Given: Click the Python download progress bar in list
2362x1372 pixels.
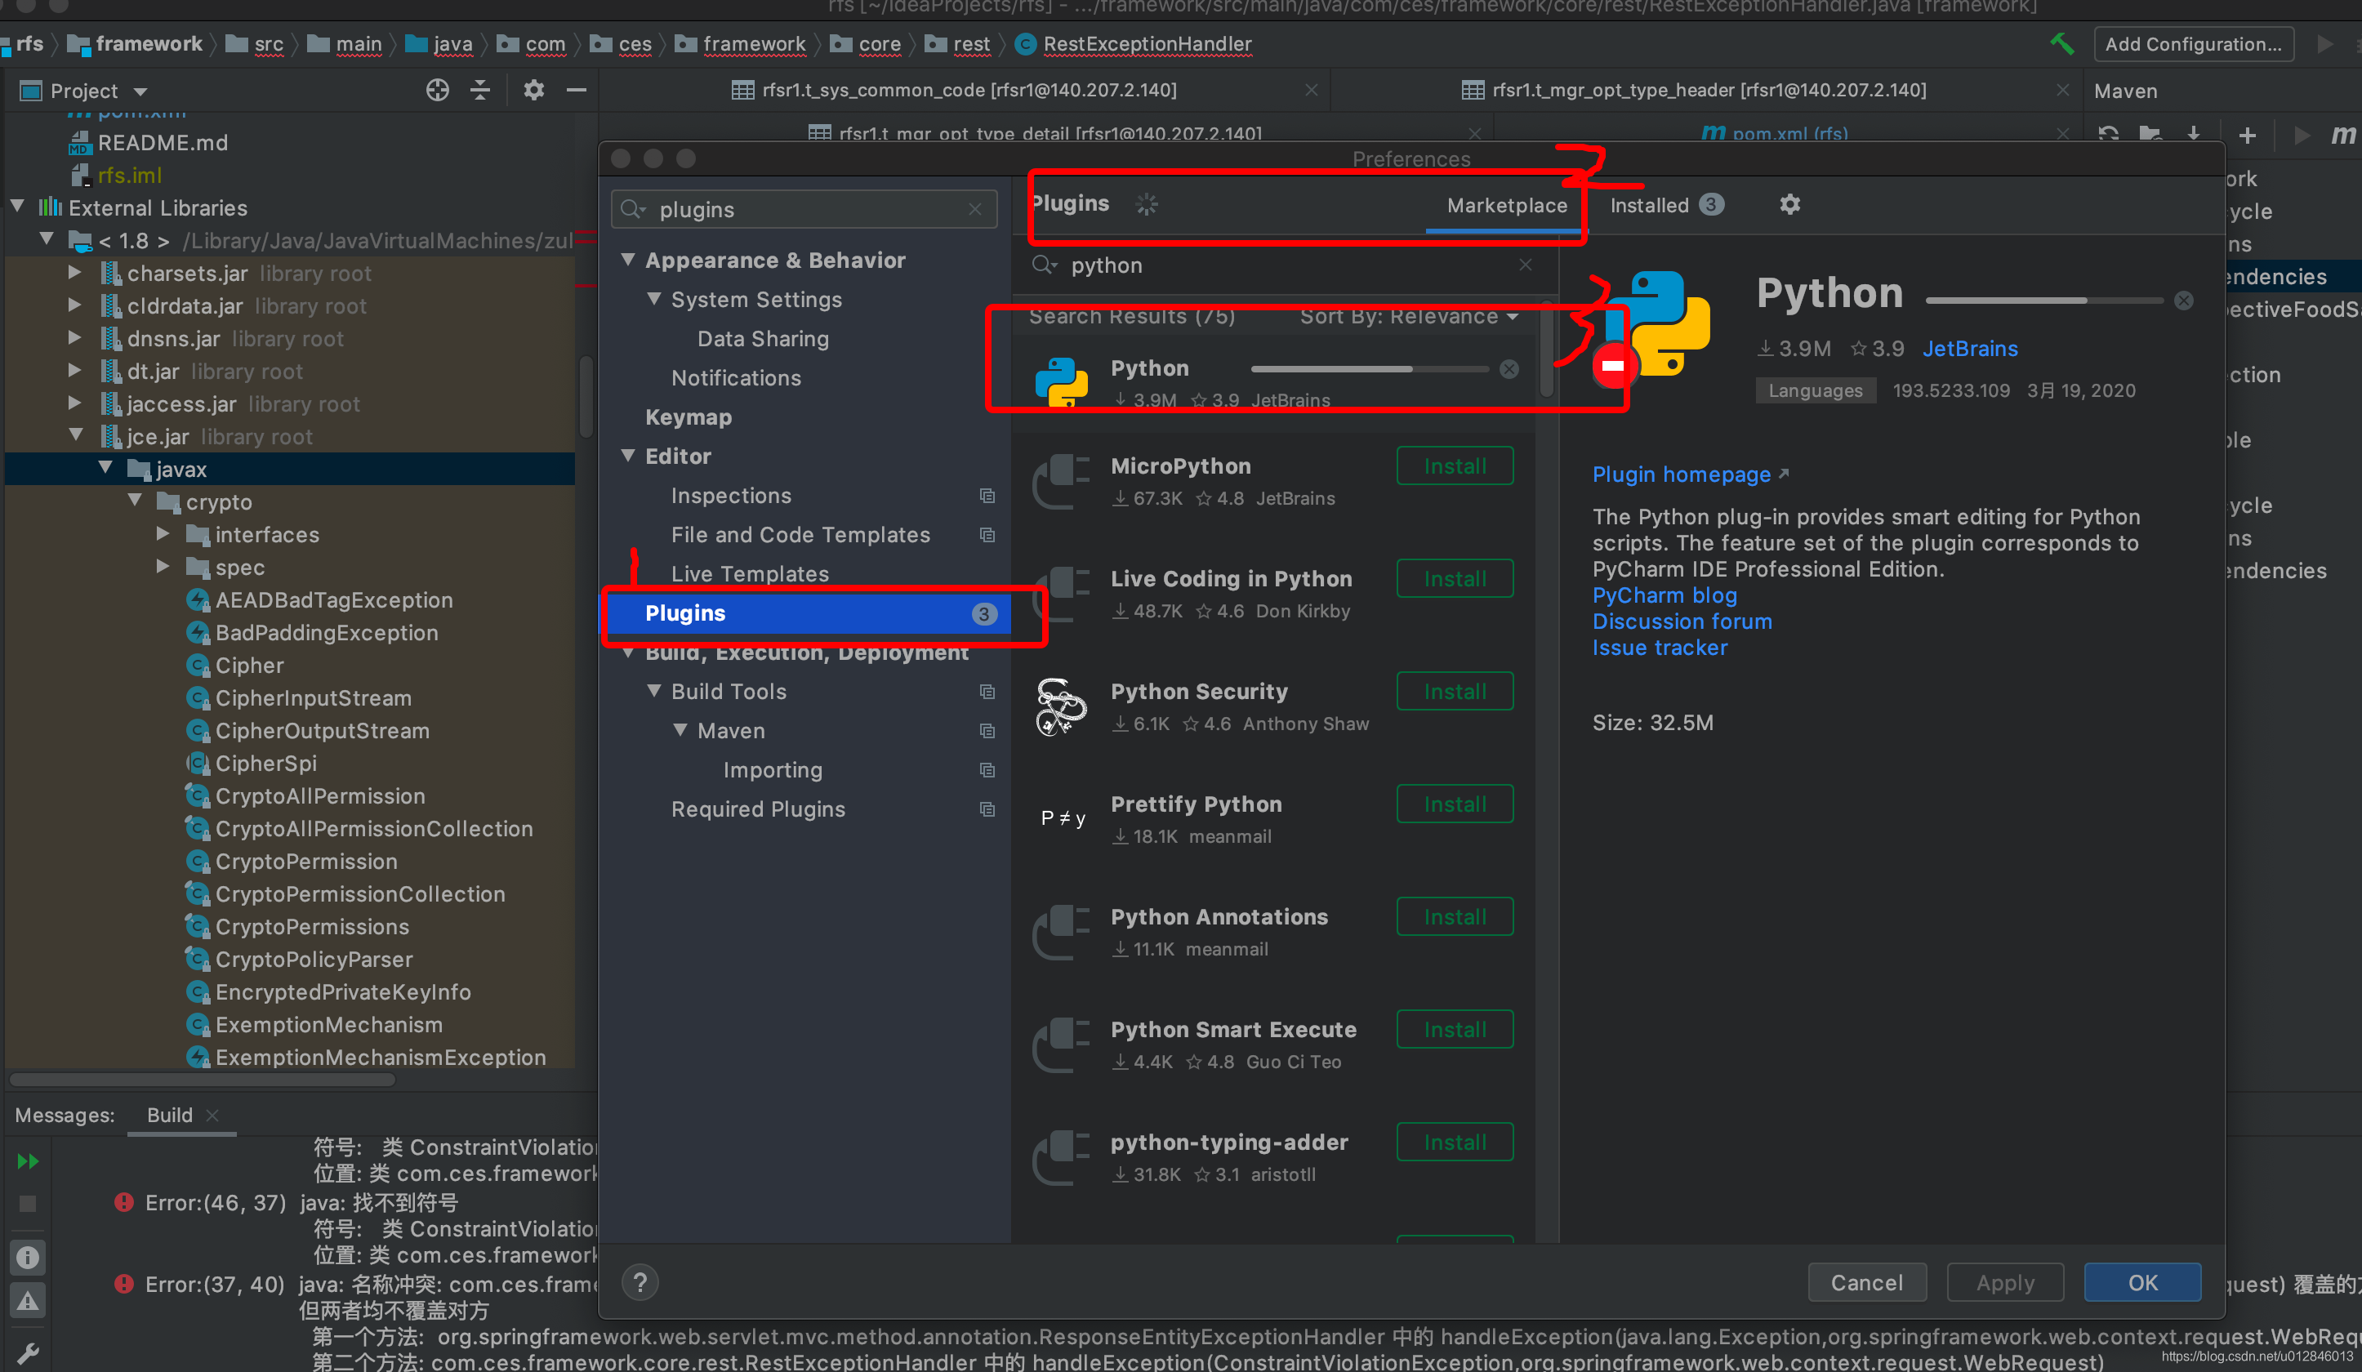Looking at the screenshot, I should coord(1370,369).
